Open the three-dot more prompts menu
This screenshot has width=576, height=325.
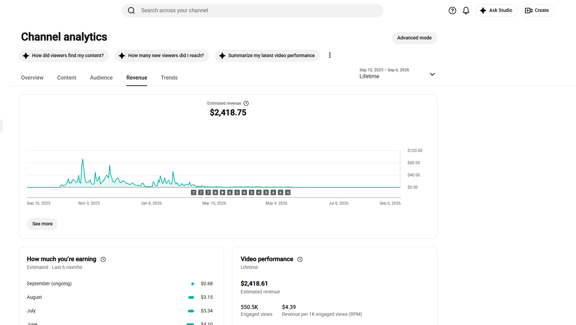330,55
